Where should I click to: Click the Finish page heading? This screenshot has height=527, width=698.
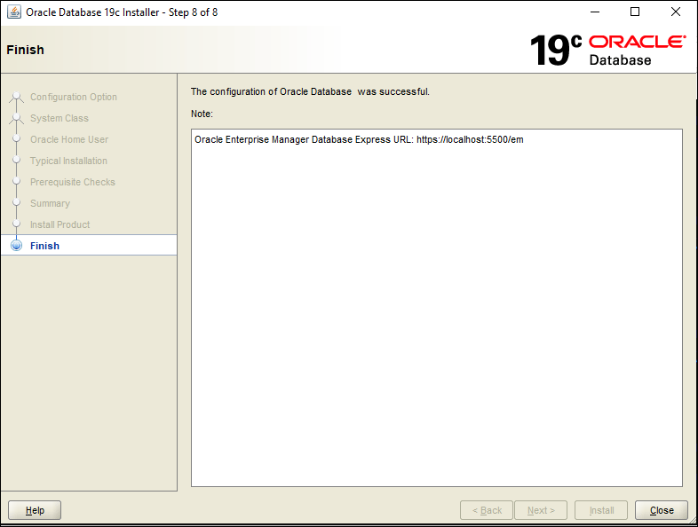(26, 50)
